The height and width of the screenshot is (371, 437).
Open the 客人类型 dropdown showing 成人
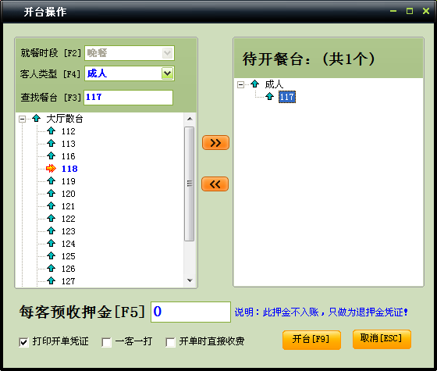[x=167, y=73]
